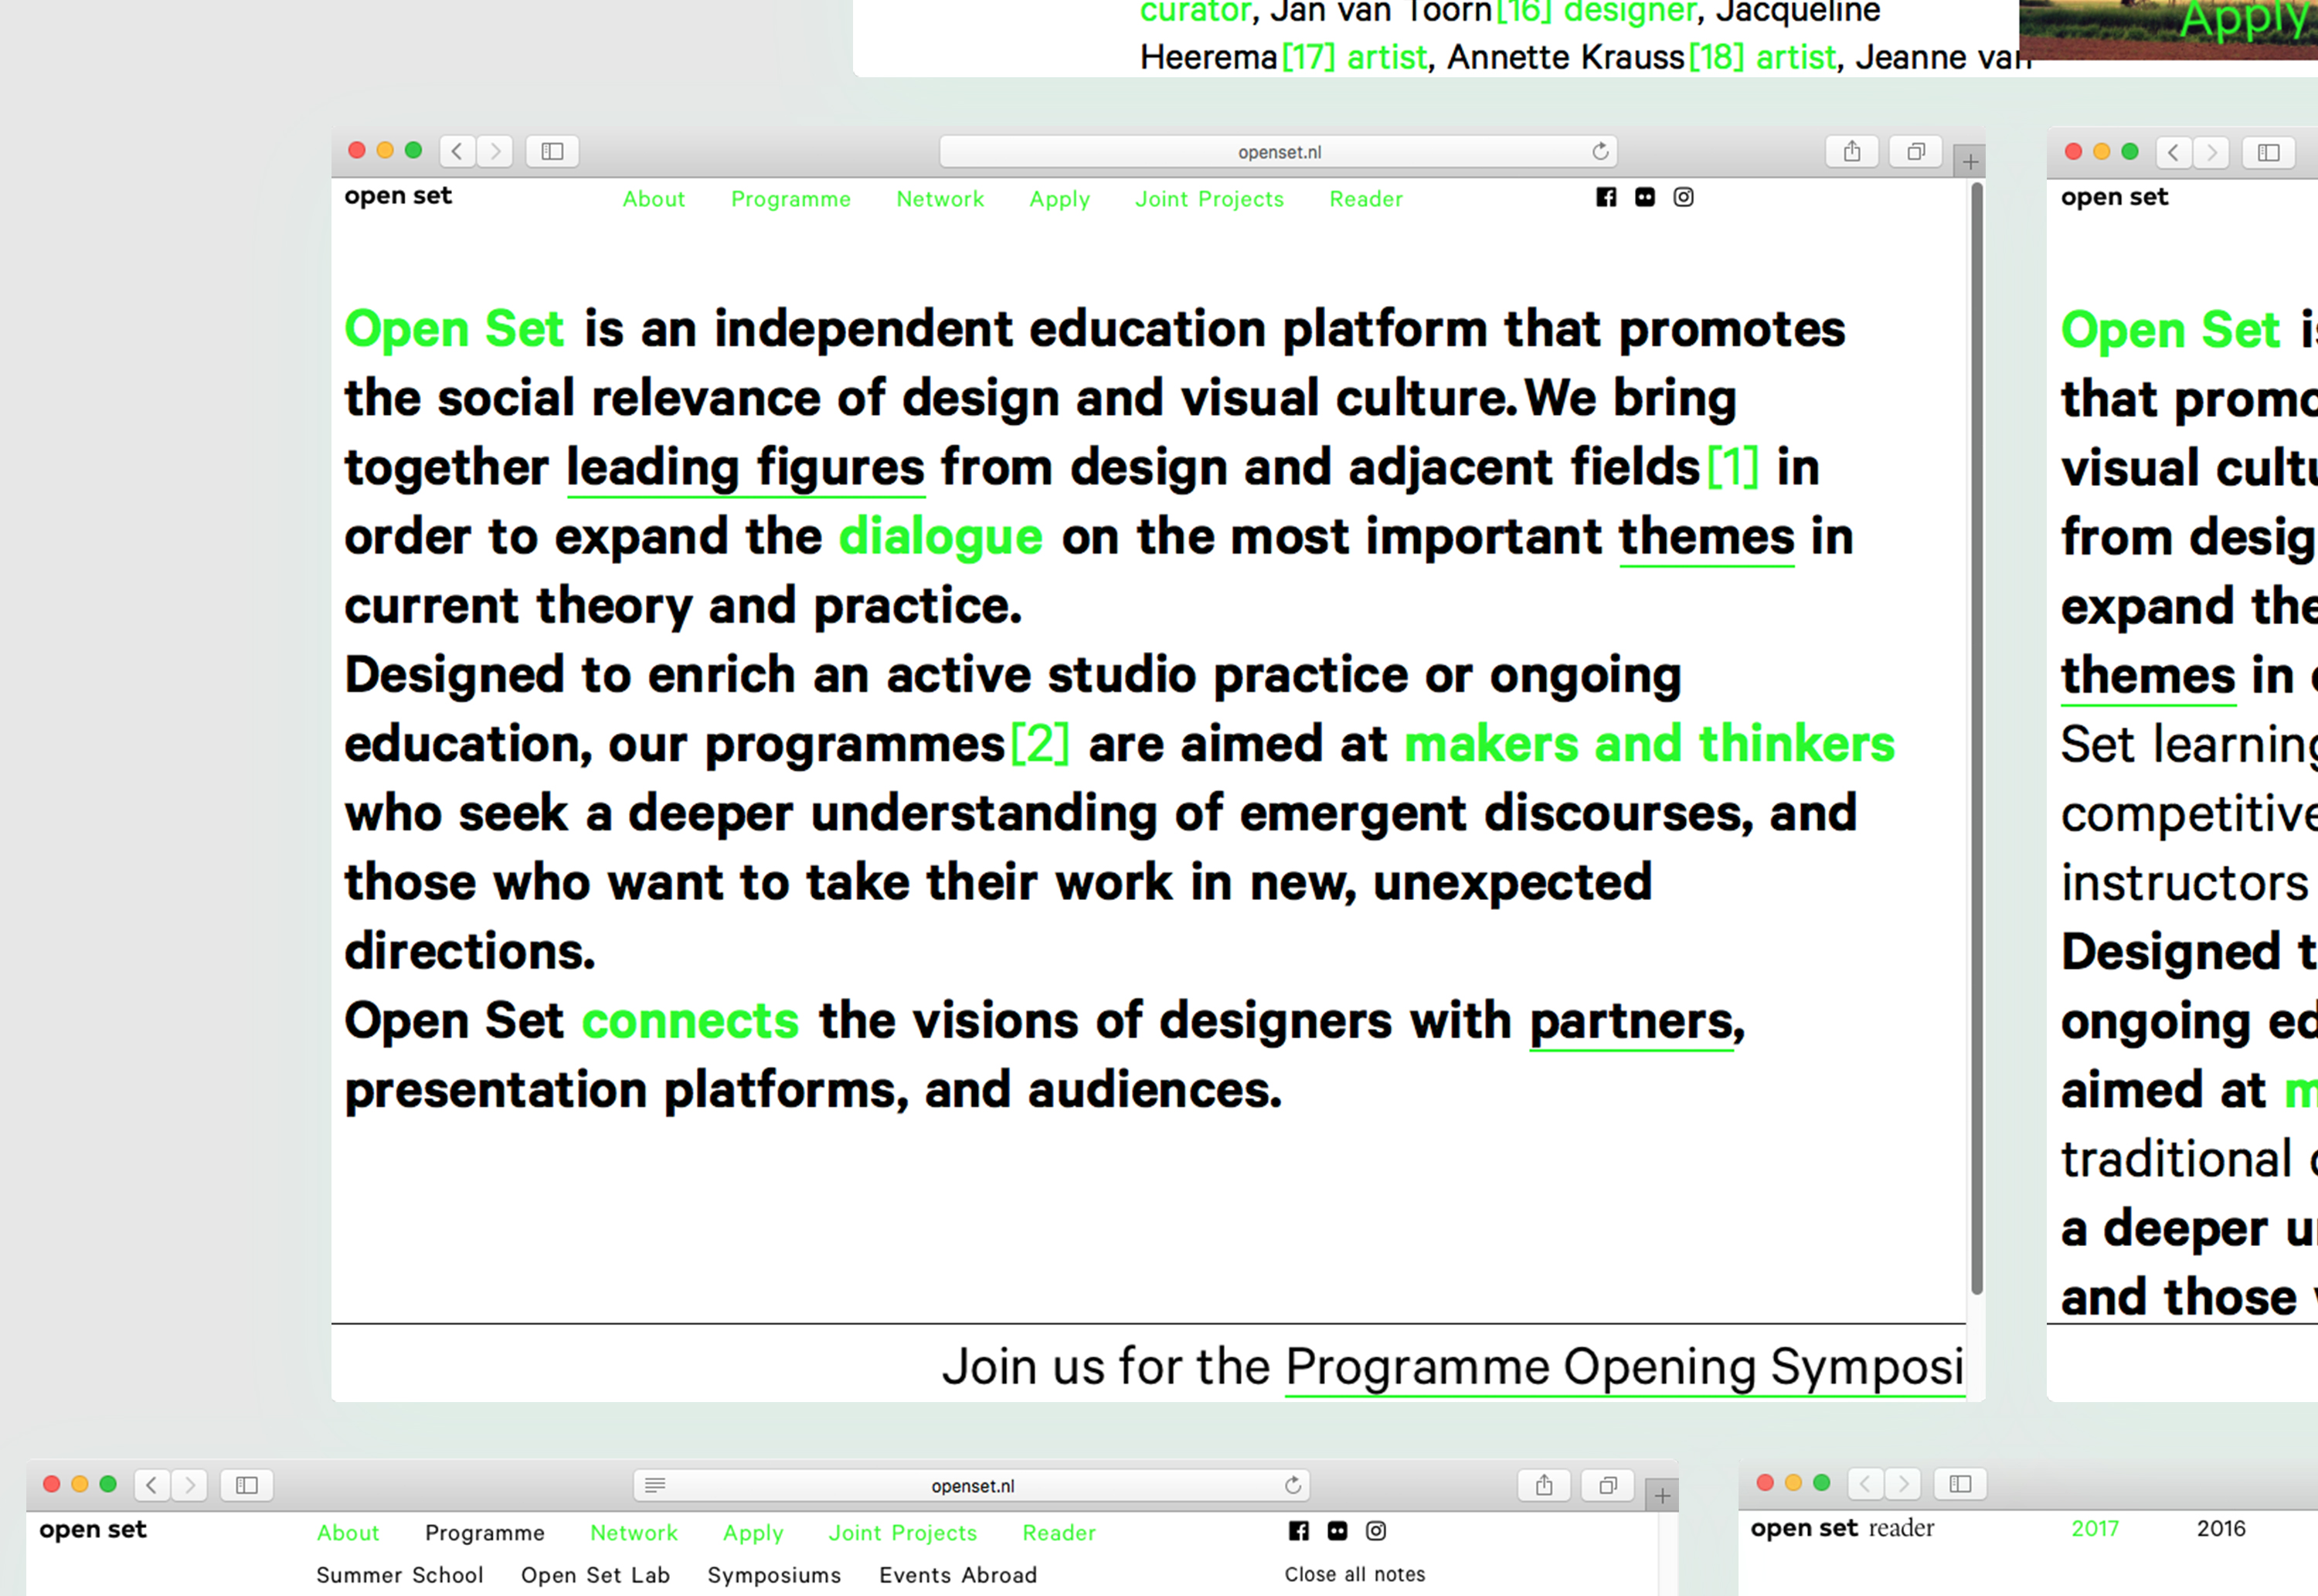This screenshot has height=1596, width=2318.
Task: Show tab overview in main Safari window
Action: click(x=1915, y=151)
